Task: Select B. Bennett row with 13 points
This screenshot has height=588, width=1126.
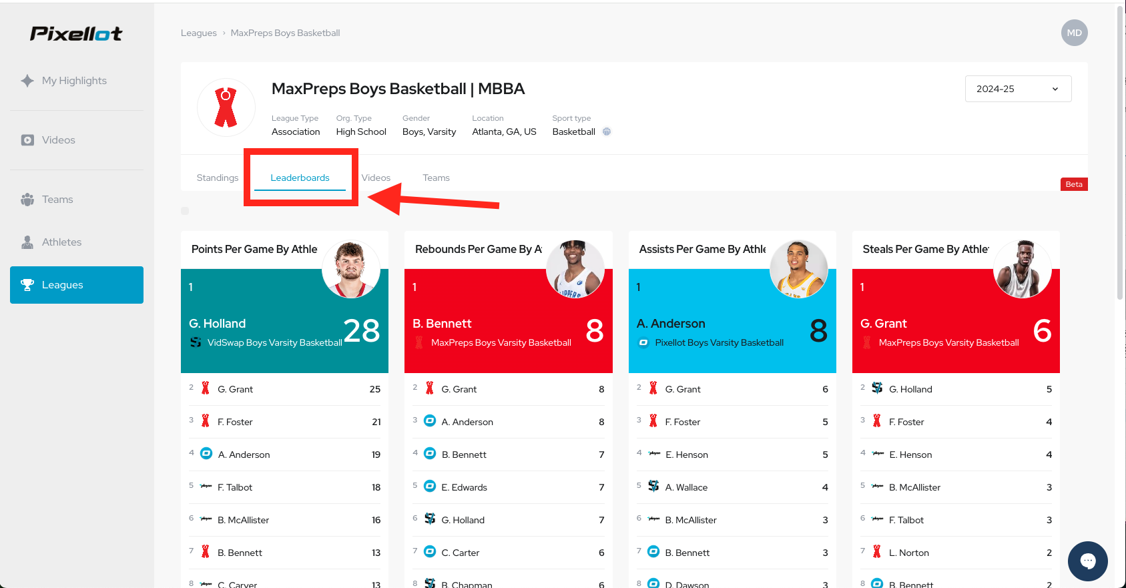Action: tap(285, 553)
